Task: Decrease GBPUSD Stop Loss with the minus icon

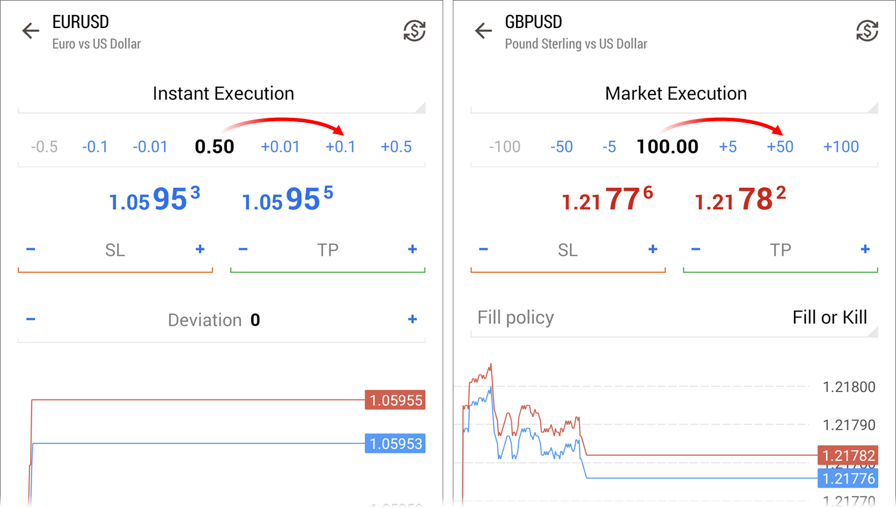Action: point(483,249)
